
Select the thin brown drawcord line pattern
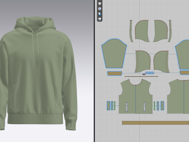[x=141, y=77]
